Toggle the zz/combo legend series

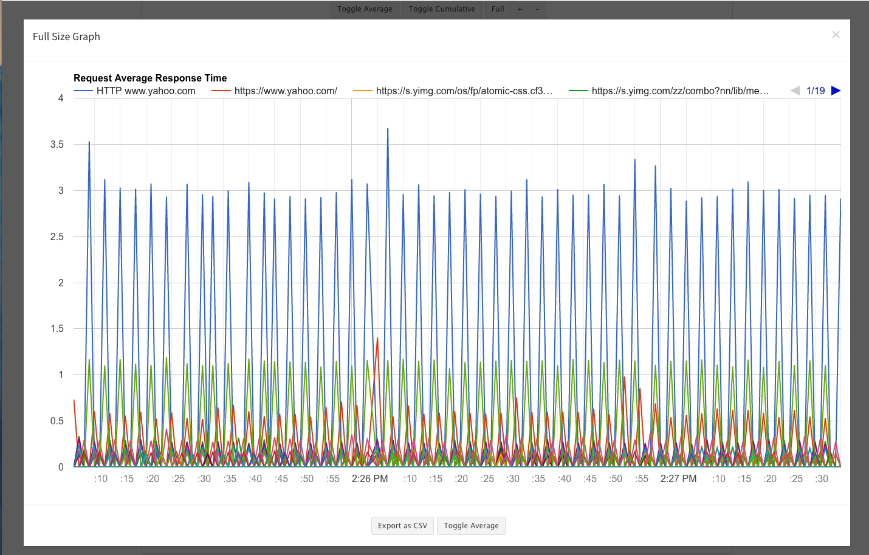(681, 91)
